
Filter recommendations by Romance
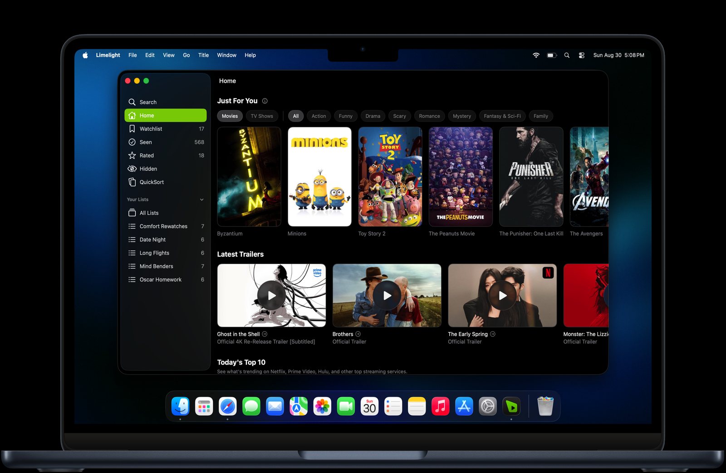pos(429,116)
